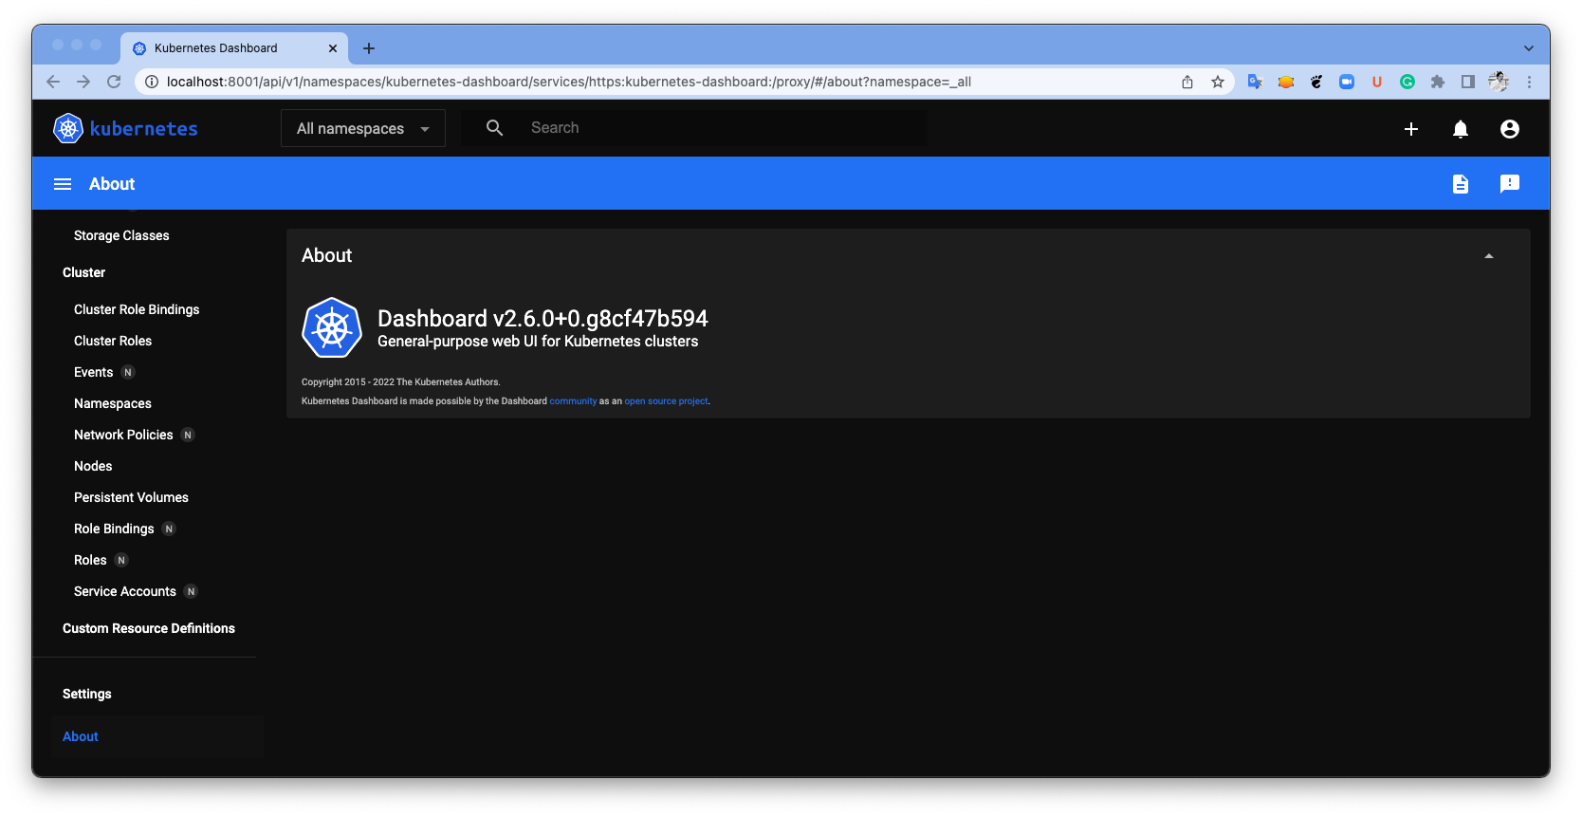Reload the page
The width and height of the screenshot is (1582, 817).
tap(114, 82)
